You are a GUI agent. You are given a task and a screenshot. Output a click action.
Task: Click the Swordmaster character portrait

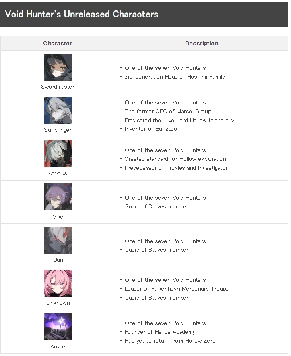coord(58,67)
